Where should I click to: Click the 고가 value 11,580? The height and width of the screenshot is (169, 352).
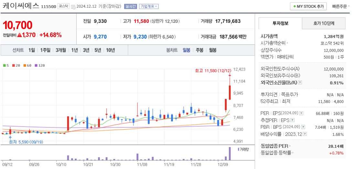tap(142, 21)
